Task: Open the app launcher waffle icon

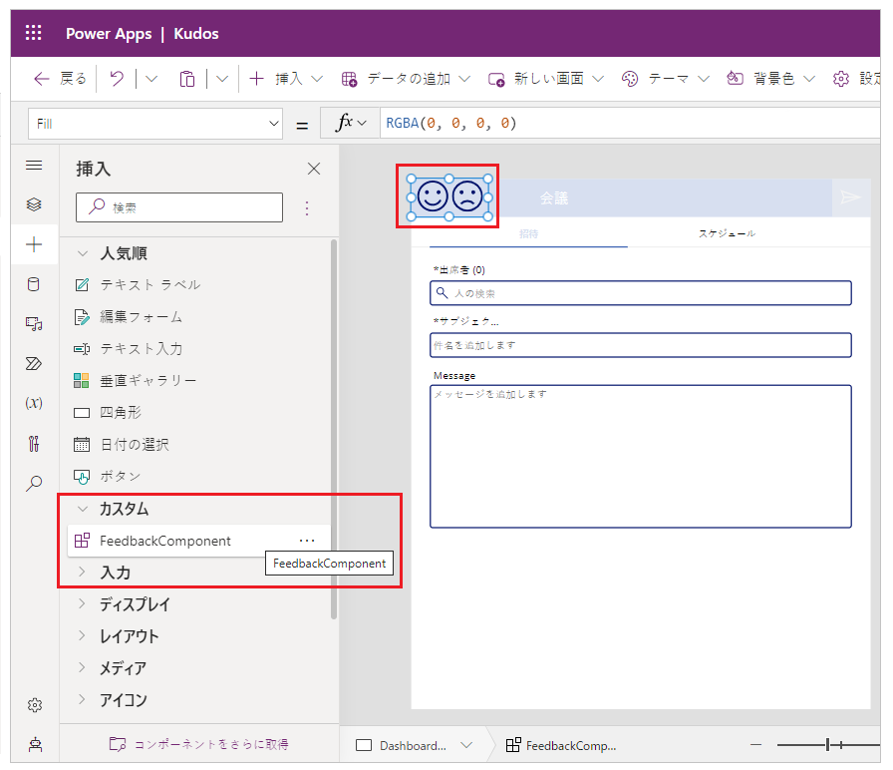Action: coord(34,34)
